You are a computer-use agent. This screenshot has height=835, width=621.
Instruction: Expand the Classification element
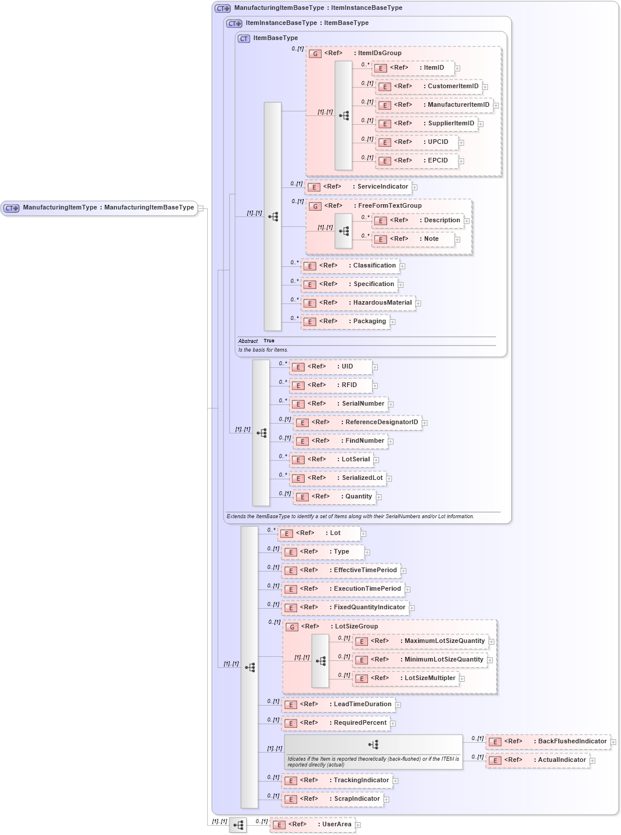pyautogui.click(x=403, y=266)
